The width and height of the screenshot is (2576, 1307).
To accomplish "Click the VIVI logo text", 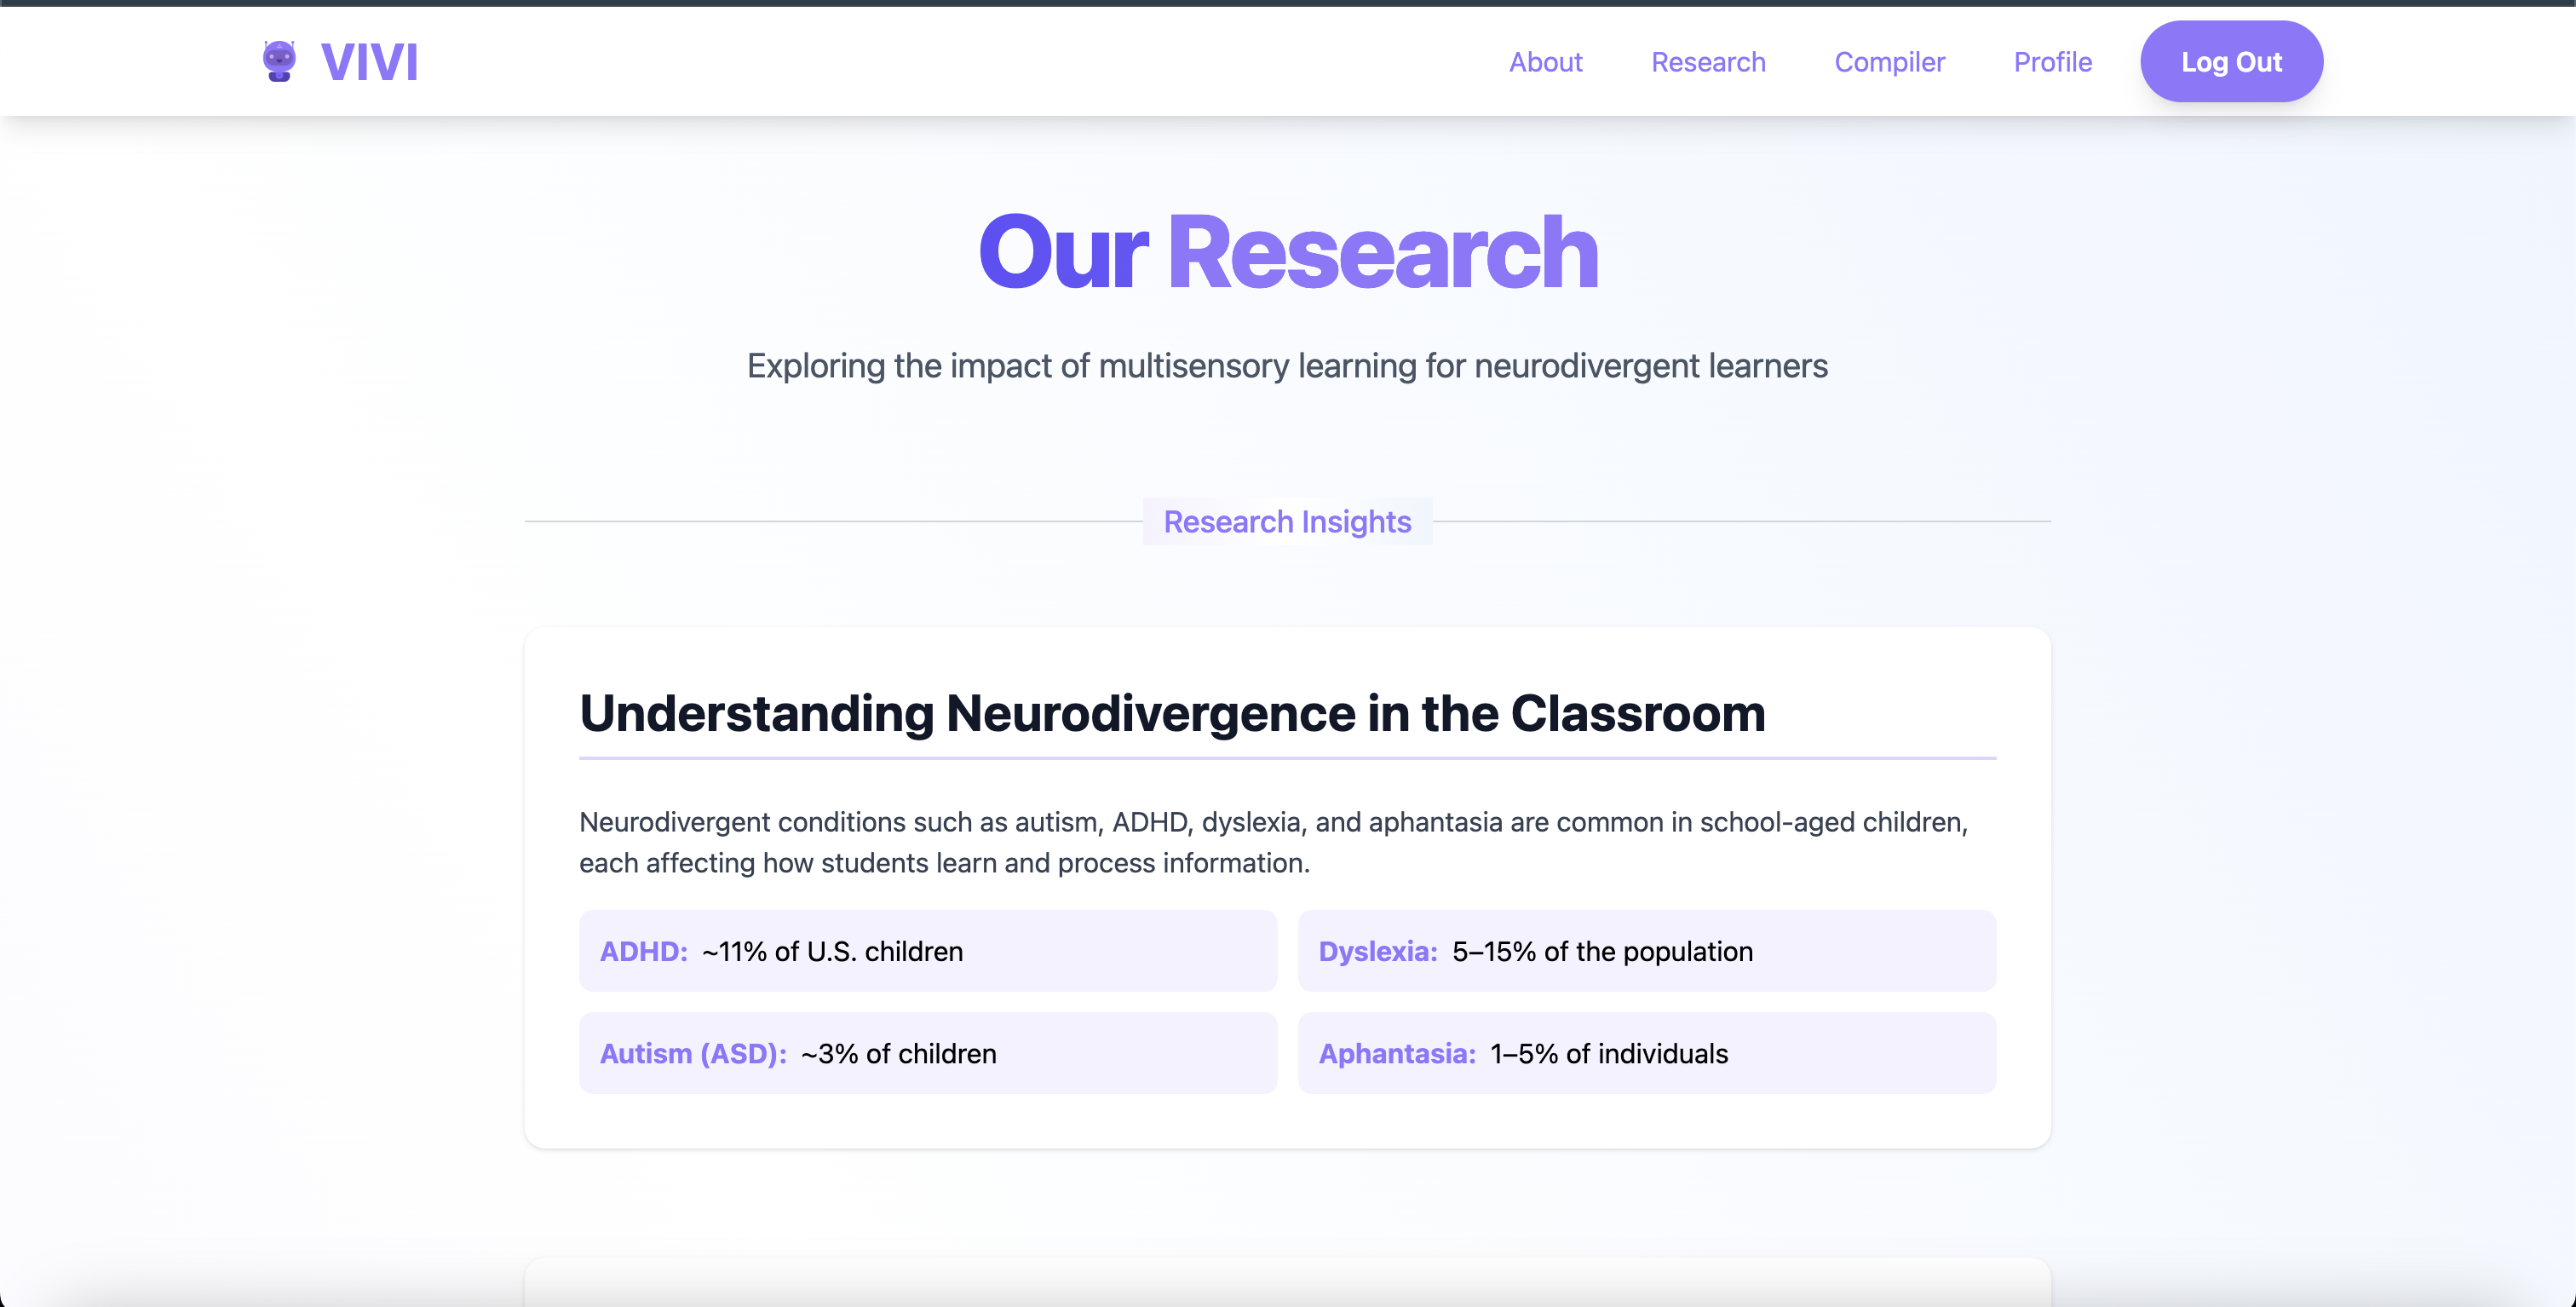I will pos(369,62).
